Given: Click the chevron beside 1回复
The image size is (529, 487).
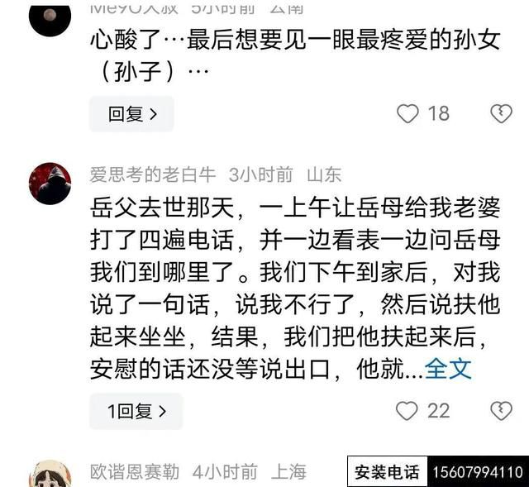Looking at the screenshot, I should [162, 411].
